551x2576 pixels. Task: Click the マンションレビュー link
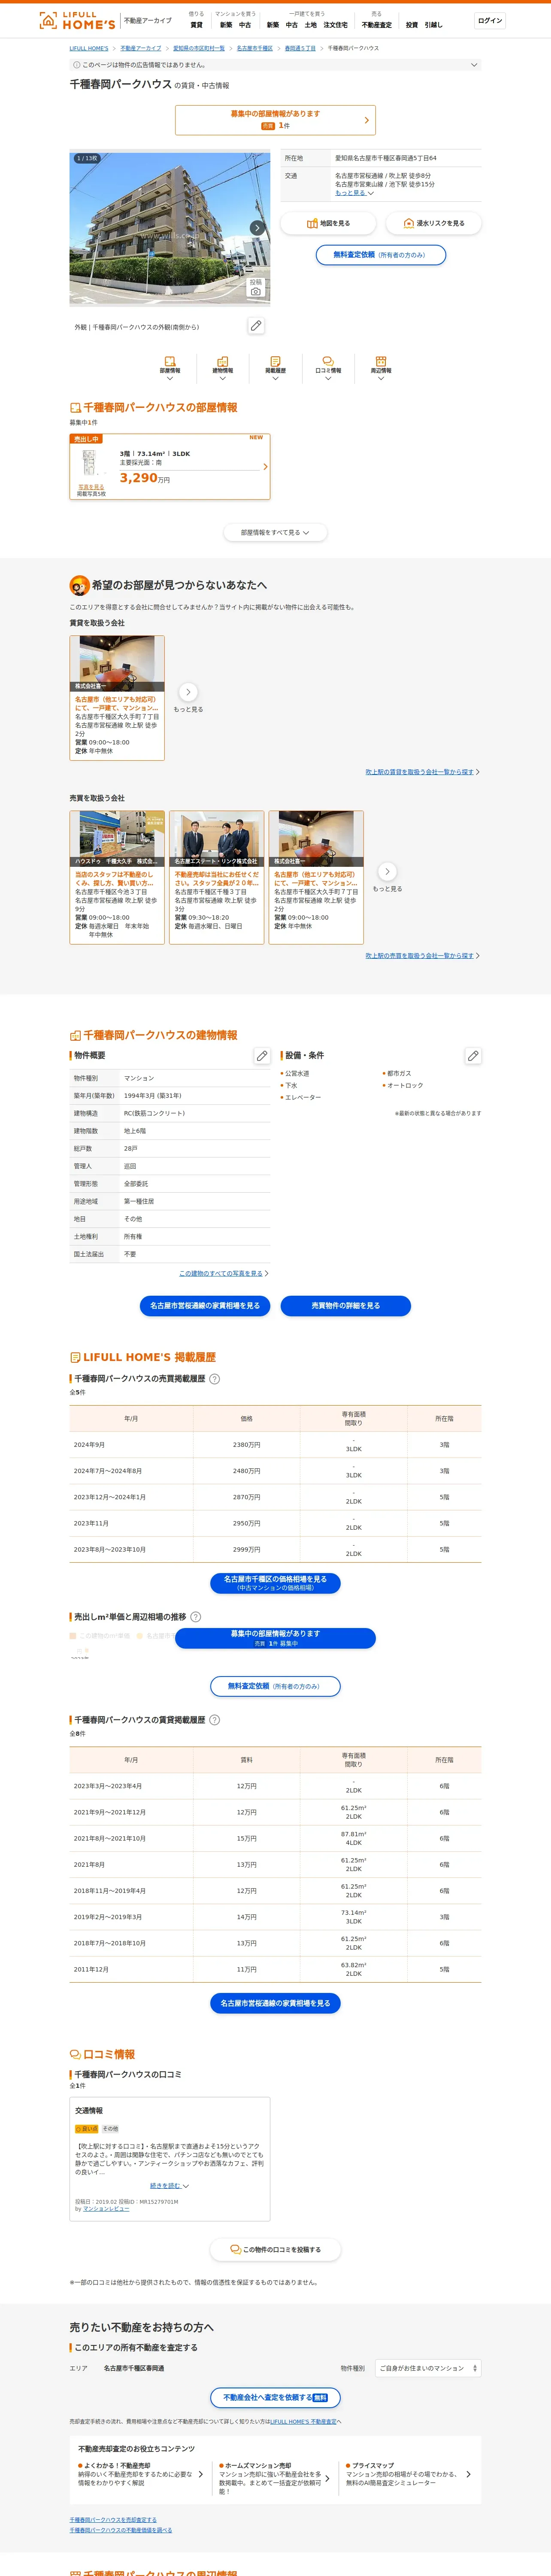[106, 2209]
